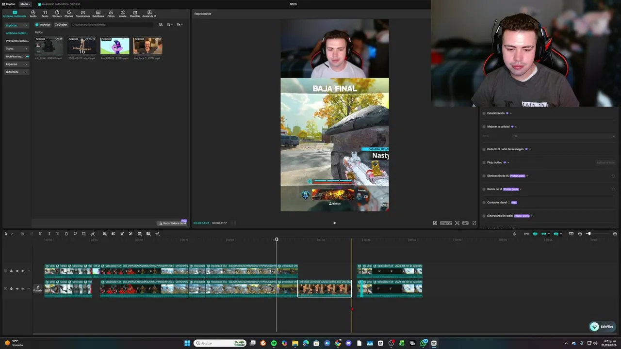Click the Grabar record button
This screenshot has width=621, height=349.
tap(61, 25)
